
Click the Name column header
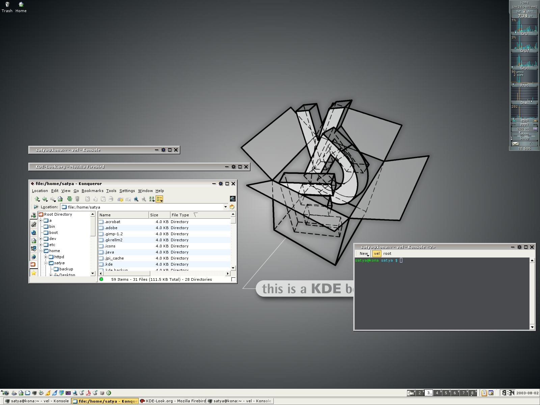pyautogui.click(x=123, y=215)
